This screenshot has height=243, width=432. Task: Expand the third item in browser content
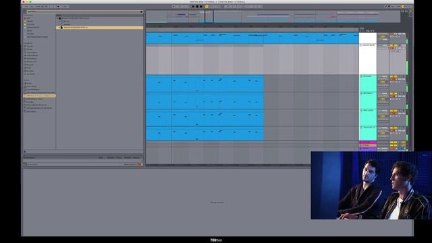(59, 24)
